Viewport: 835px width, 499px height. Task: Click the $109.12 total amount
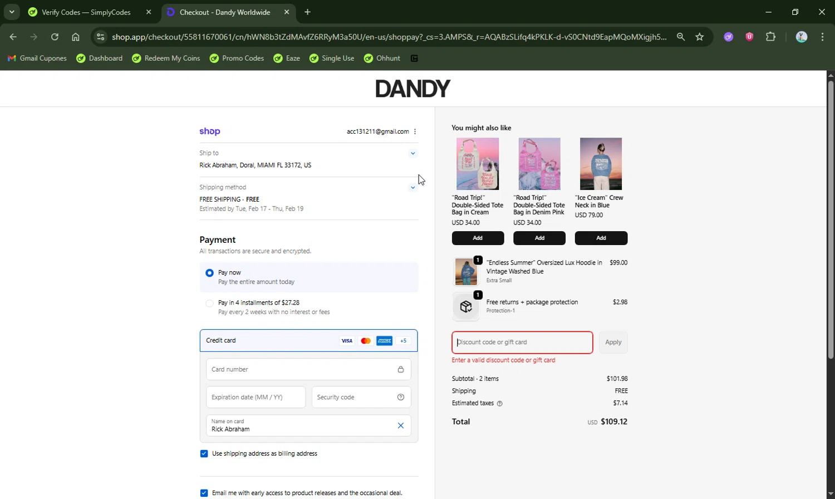[614, 422]
